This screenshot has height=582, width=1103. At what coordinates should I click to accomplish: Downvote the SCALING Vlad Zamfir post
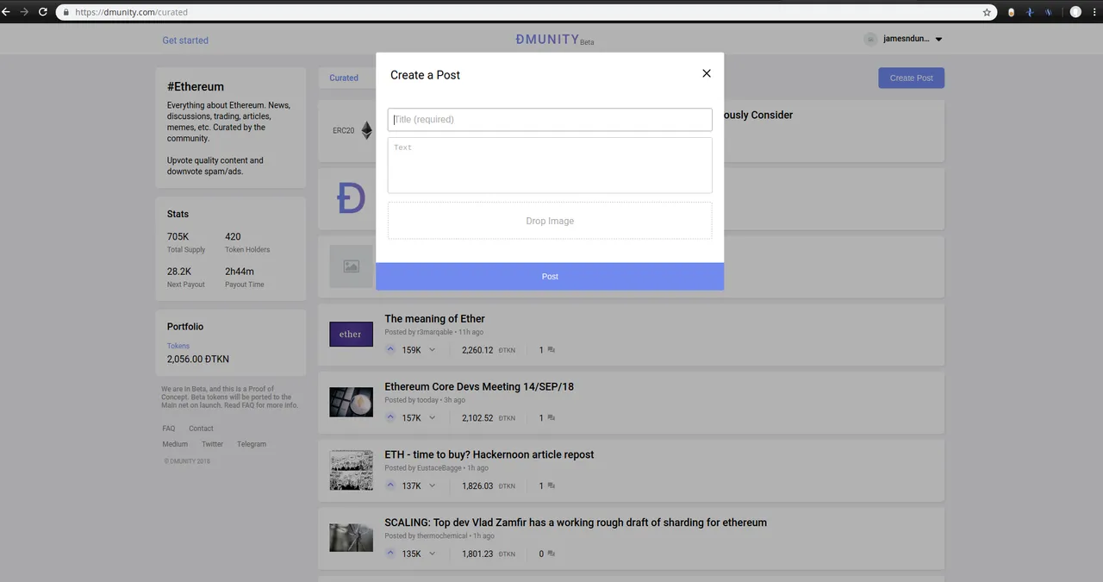(432, 554)
